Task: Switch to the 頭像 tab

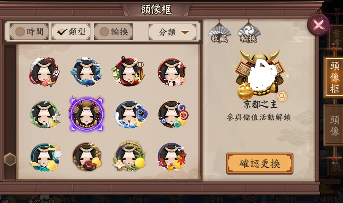Action: click(x=335, y=125)
